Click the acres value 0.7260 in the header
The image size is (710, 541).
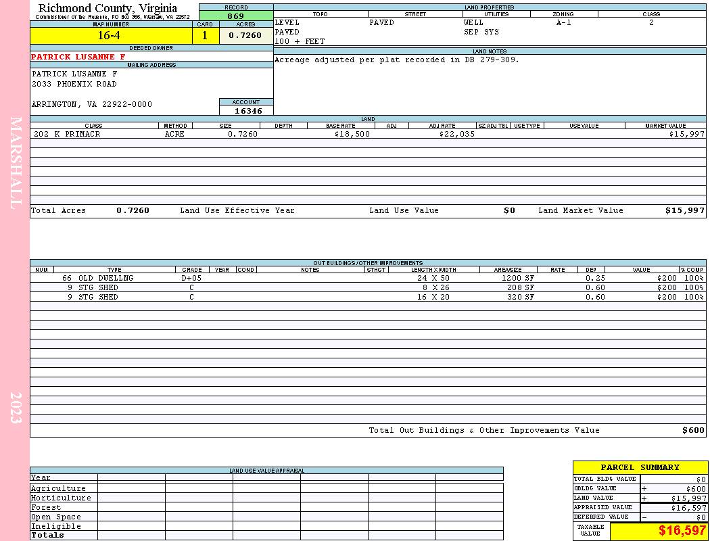click(245, 35)
